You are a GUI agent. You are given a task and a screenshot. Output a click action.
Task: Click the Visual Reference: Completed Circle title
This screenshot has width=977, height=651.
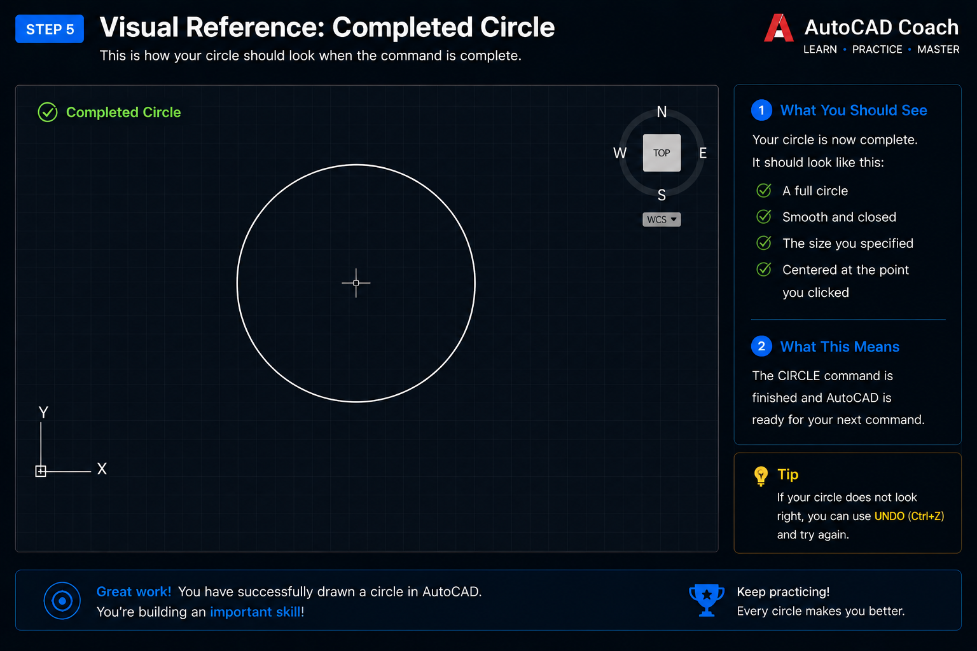(327, 27)
